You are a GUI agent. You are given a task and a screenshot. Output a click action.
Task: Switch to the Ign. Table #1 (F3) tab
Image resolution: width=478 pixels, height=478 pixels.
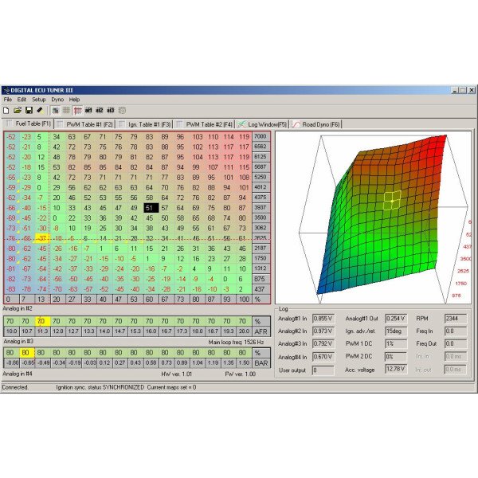(150, 124)
